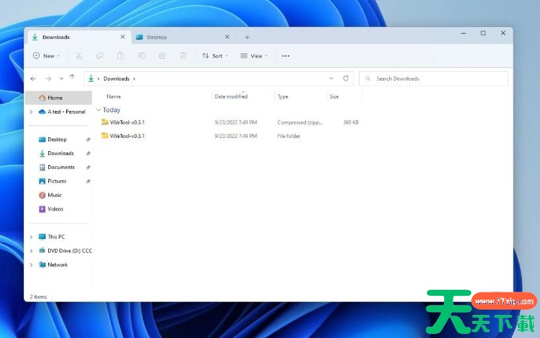Click the Delete trash can icon

click(184, 55)
